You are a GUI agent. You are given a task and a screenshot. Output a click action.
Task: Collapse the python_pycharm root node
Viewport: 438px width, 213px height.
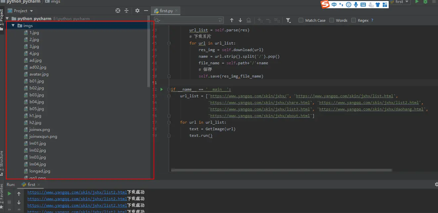[8, 18]
